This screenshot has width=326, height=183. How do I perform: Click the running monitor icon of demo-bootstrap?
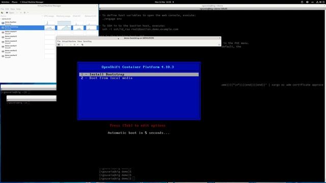[3, 27]
